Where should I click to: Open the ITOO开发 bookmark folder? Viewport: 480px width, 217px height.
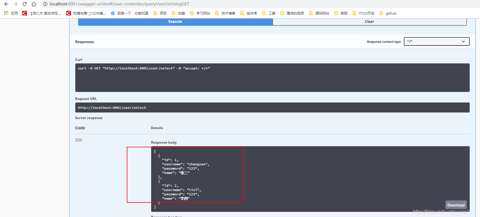(x=364, y=13)
